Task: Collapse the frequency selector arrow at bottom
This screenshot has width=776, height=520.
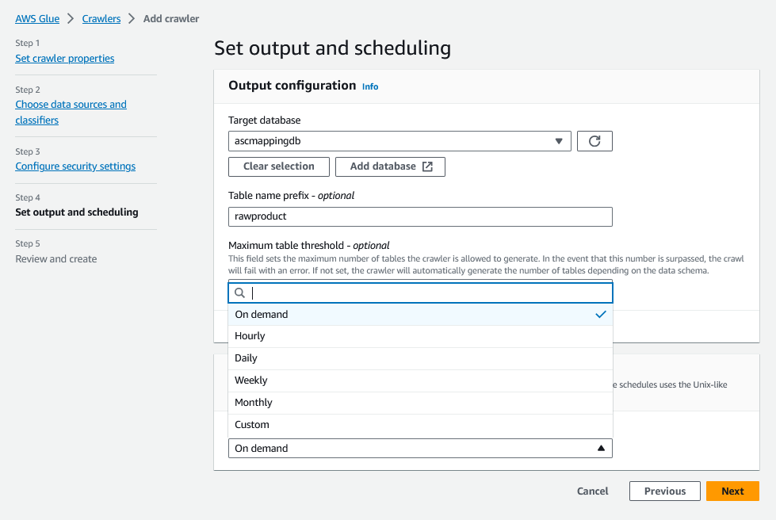Action: pos(601,448)
